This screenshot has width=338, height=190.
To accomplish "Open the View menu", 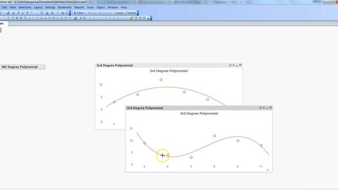I will [13, 7].
